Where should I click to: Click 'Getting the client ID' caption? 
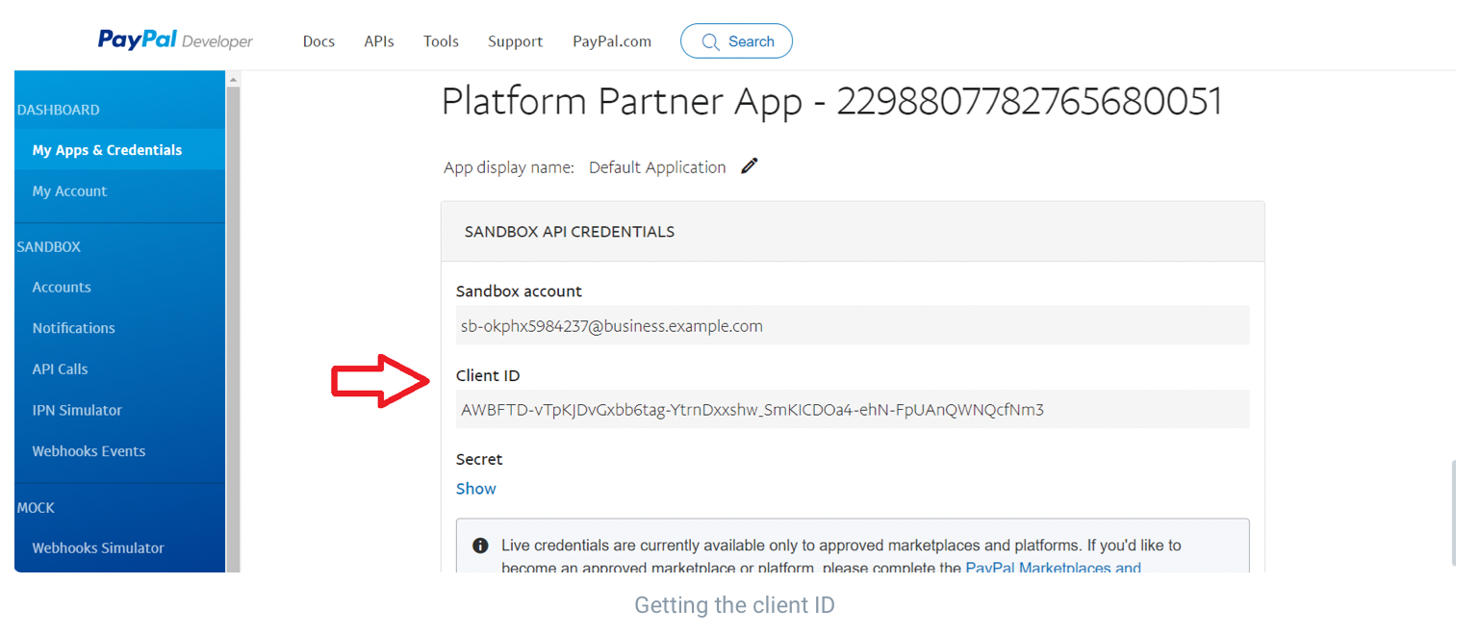click(x=734, y=605)
